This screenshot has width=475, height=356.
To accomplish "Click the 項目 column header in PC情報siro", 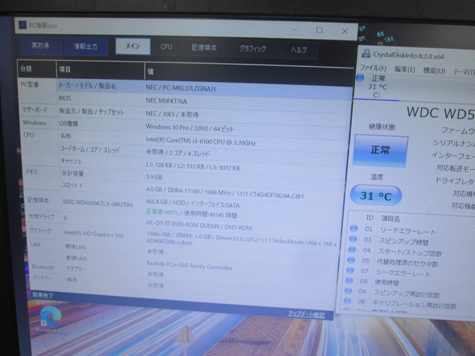I will [65, 70].
